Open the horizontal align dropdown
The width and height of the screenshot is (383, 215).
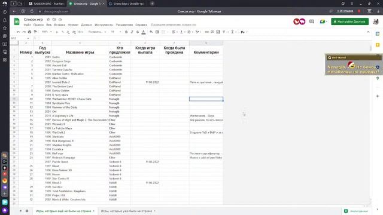175,32
